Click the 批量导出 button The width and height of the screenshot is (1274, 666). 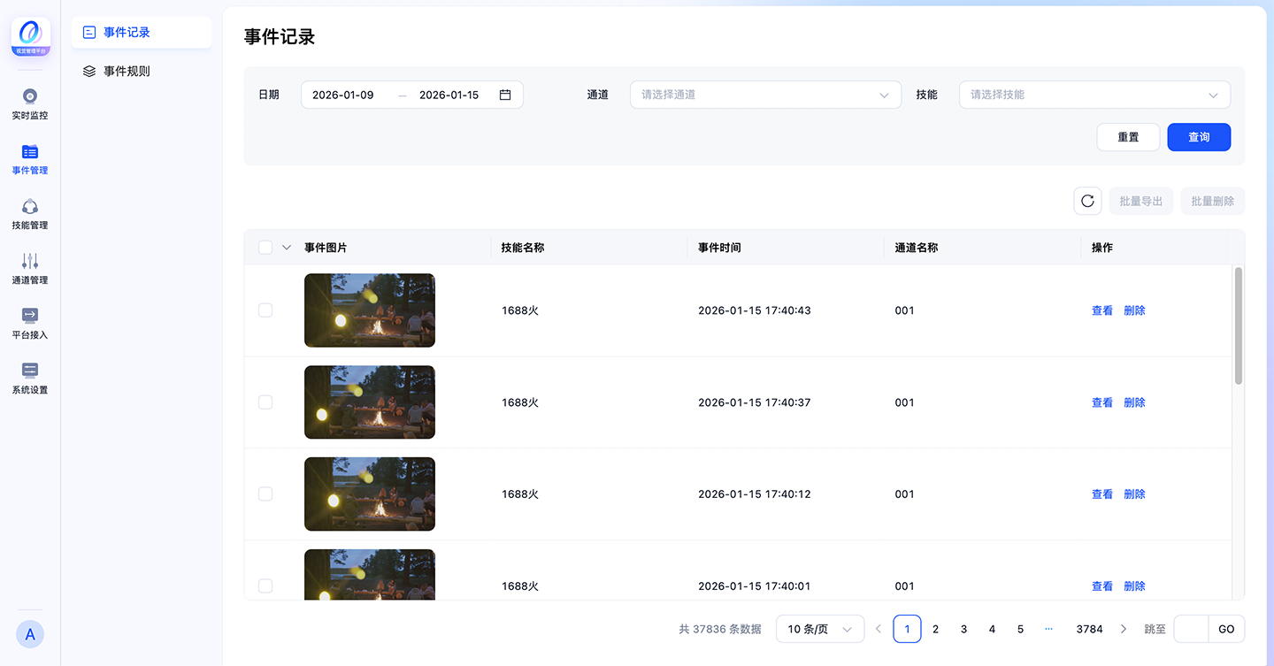(1141, 201)
